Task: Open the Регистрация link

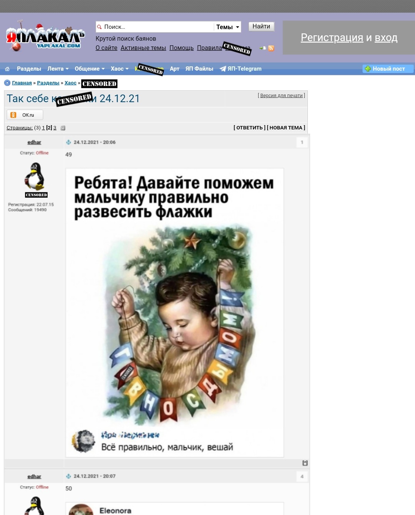Action: click(332, 38)
